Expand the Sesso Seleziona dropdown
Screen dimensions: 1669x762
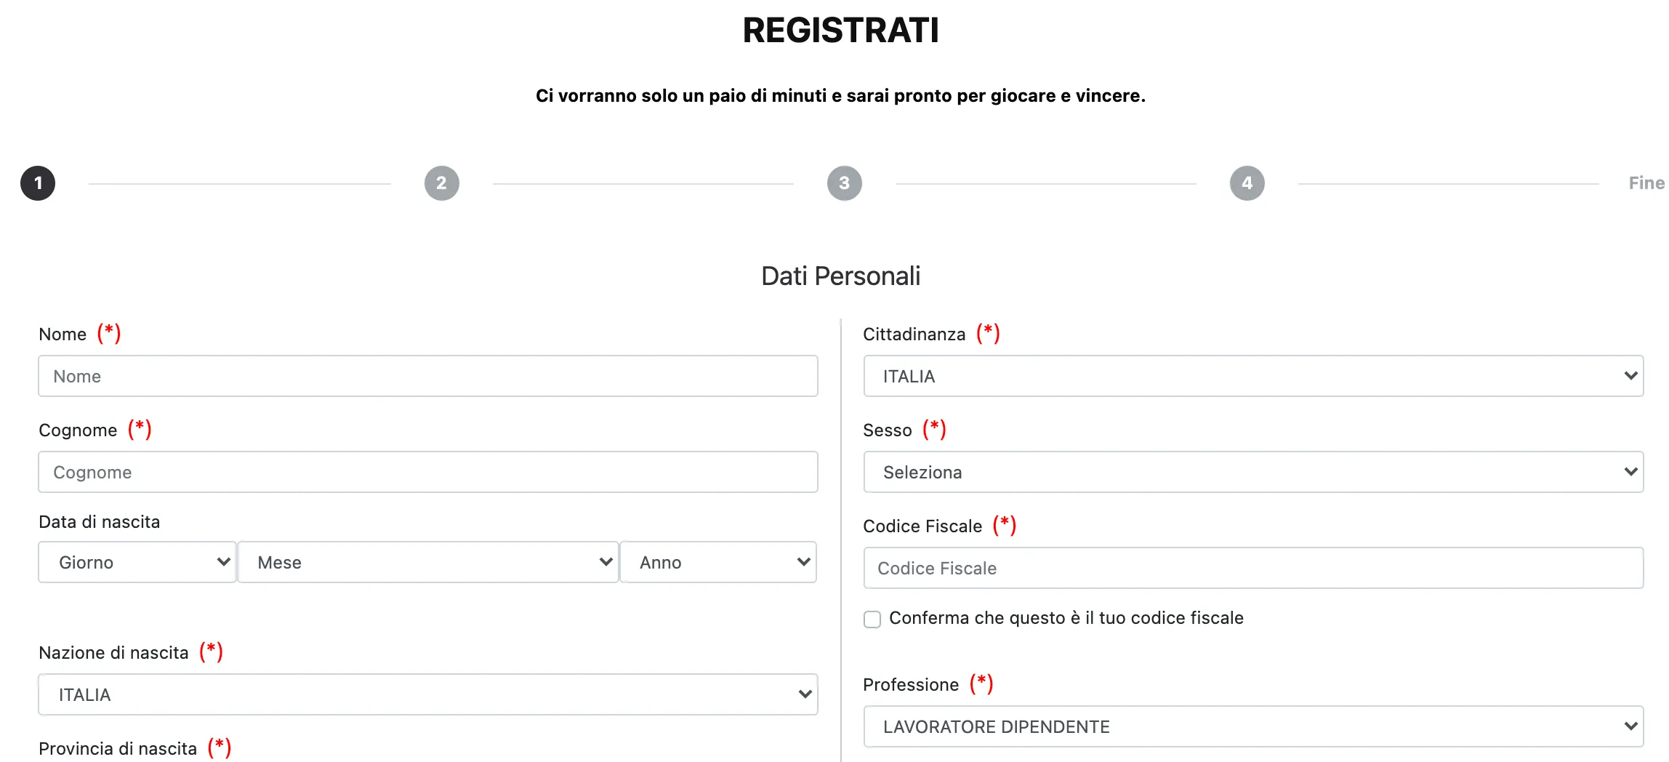coord(1253,472)
